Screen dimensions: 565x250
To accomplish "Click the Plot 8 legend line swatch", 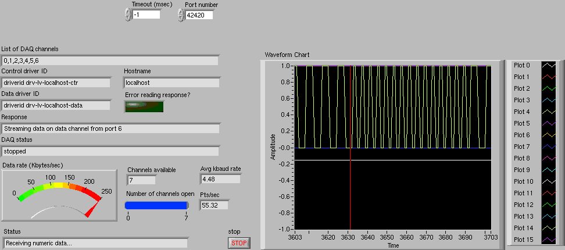I will coord(548,159).
